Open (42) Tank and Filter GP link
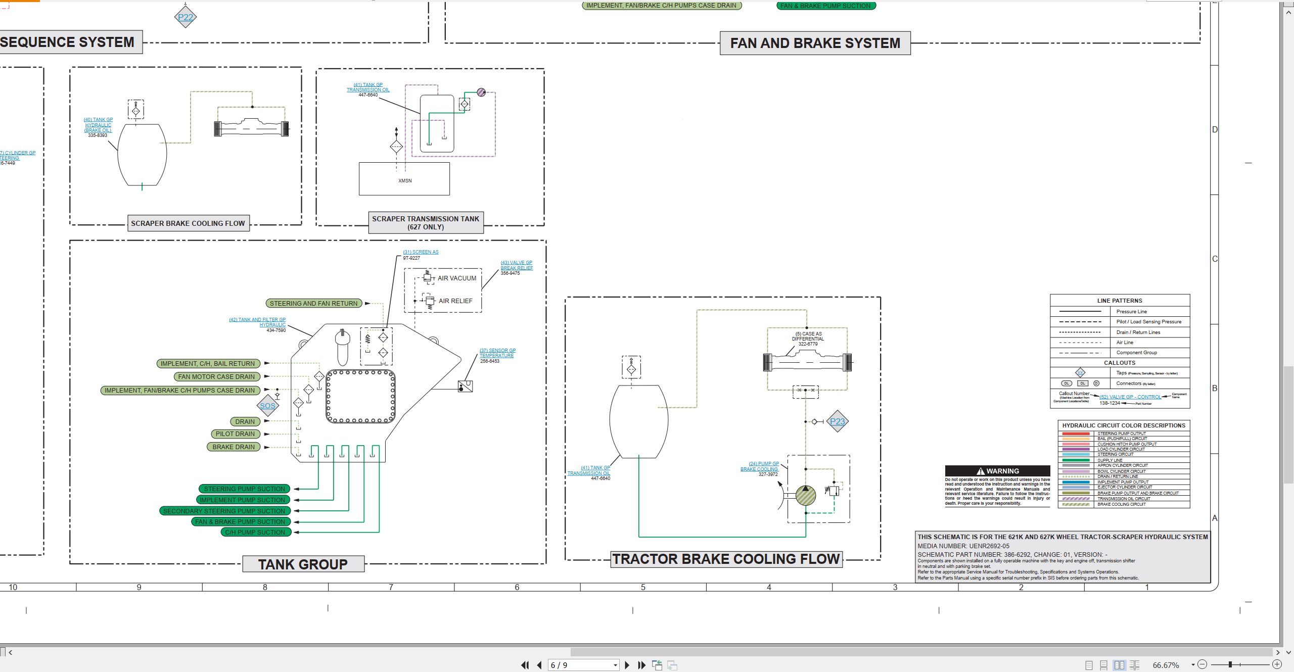This screenshot has width=1294, height=672. pyautogui.click(x=257, y=322)
